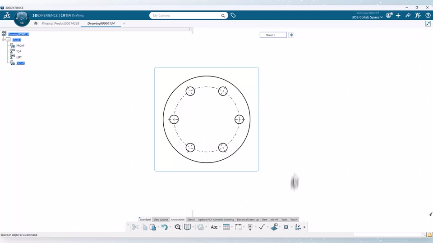Open the dropdown arrow next to Roughness symbol

pos(267,227)
